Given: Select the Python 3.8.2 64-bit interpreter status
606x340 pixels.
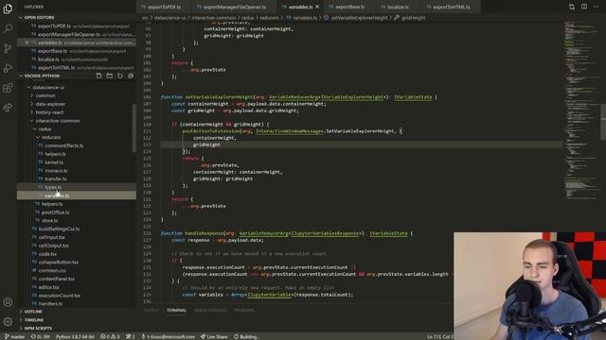Looking at the screenshot, I should pyautogui.click(x=75, y=336).
